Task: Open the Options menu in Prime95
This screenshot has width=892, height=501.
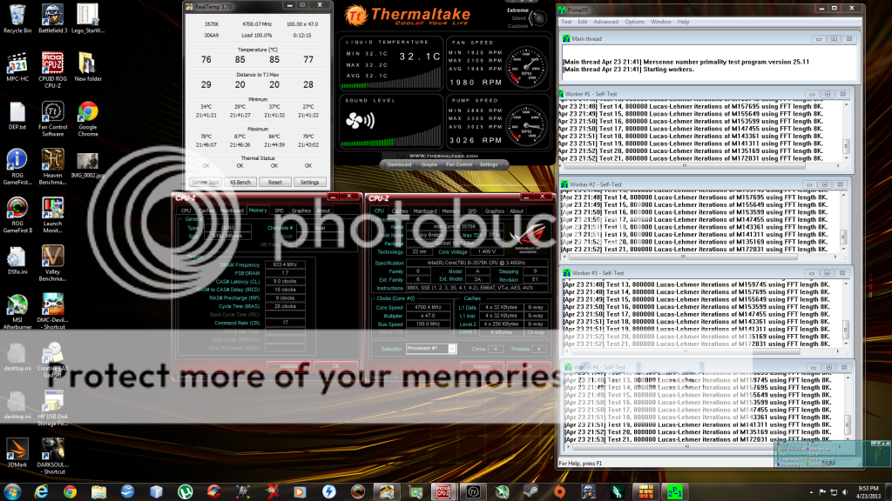Action: [x=634, y=22]
